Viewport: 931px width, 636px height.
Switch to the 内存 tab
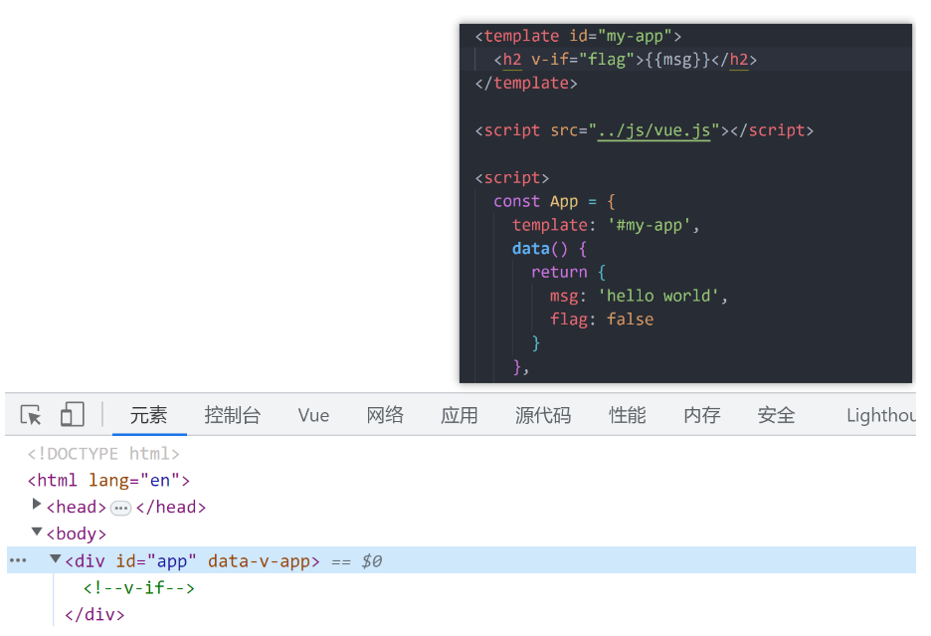click(x=702, y=415)
